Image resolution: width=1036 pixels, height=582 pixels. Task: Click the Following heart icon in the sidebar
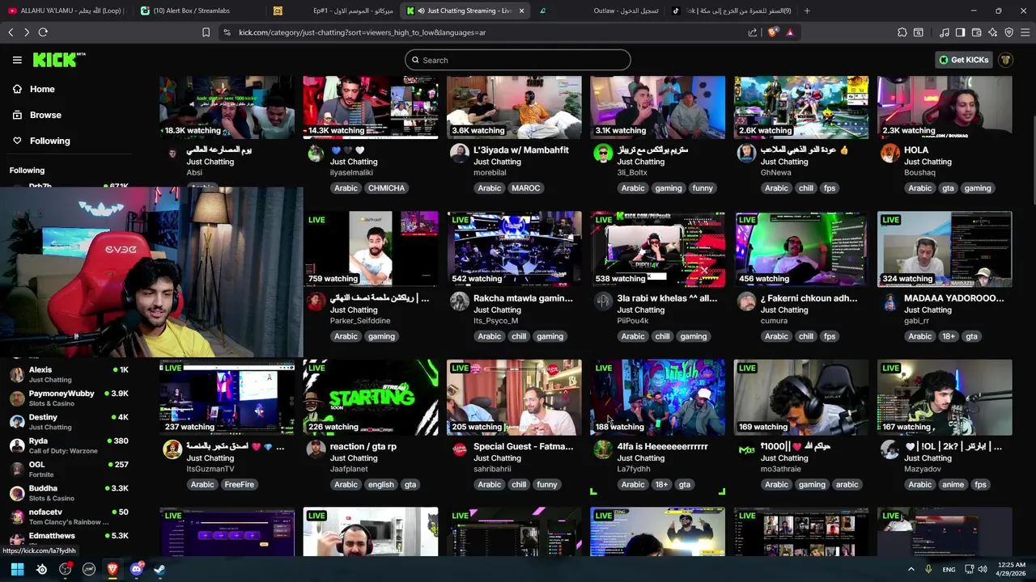tap(17, 141)
